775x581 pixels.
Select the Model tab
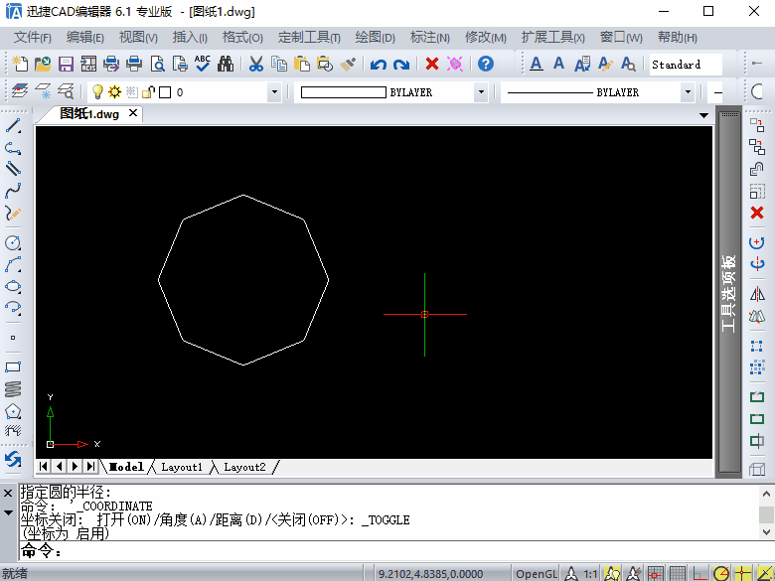click(x=126, y=467)
